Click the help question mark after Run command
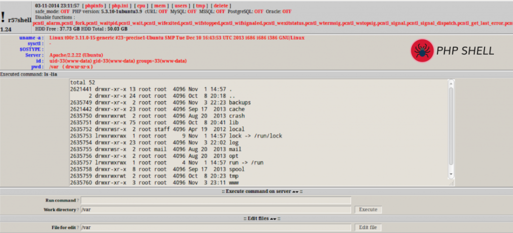The height and width of the screenshot is (233, 513). (79, 200)
